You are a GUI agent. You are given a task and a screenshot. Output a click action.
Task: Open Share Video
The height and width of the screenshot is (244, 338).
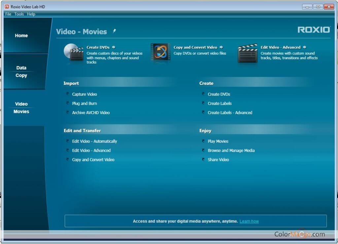218,160
